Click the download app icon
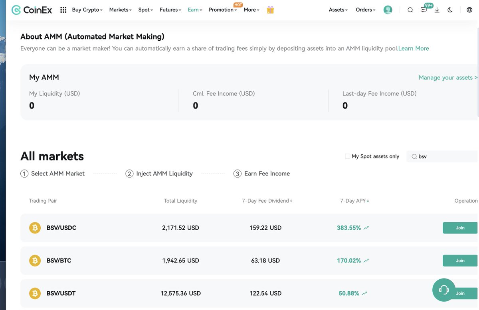The width and height of the screenshot is (479, 310). (437, 10)
